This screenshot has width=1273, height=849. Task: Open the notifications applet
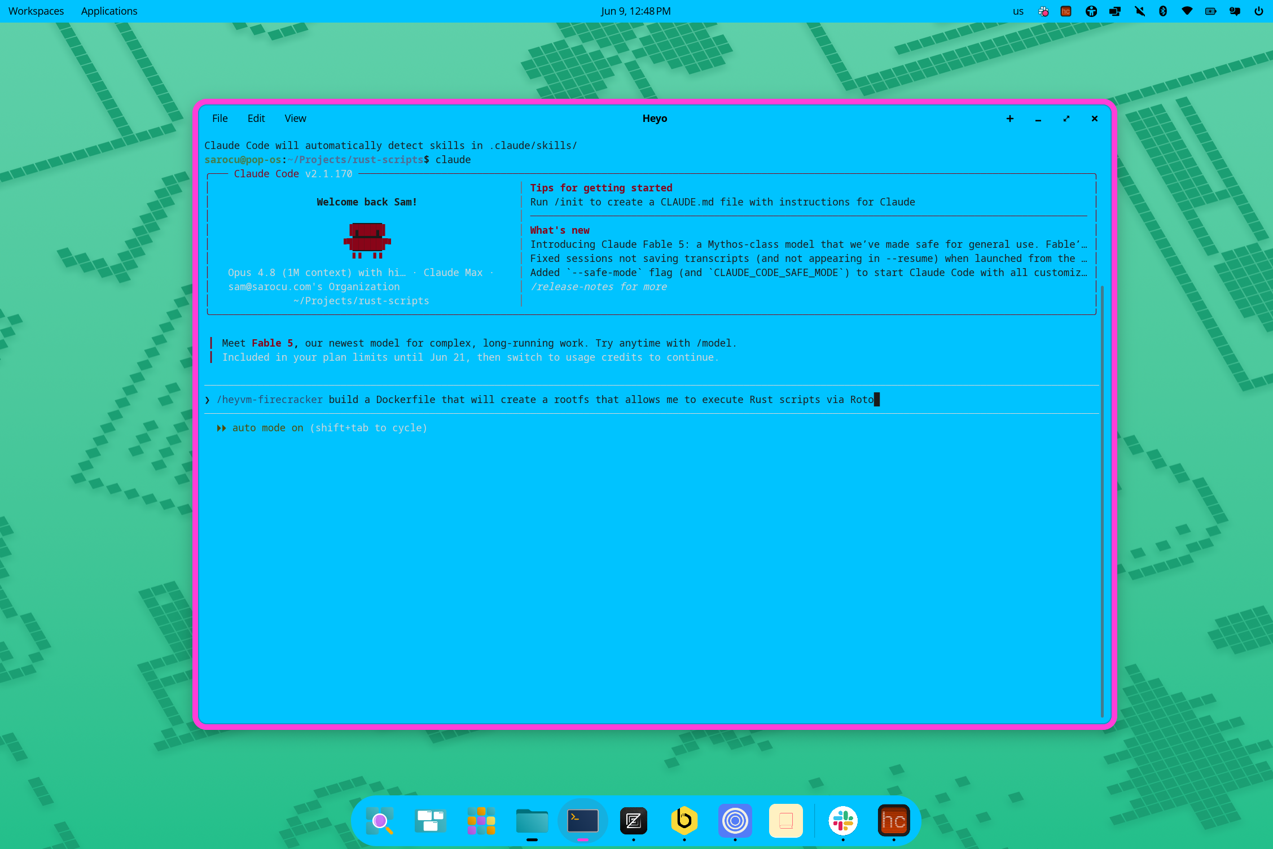1235,11
